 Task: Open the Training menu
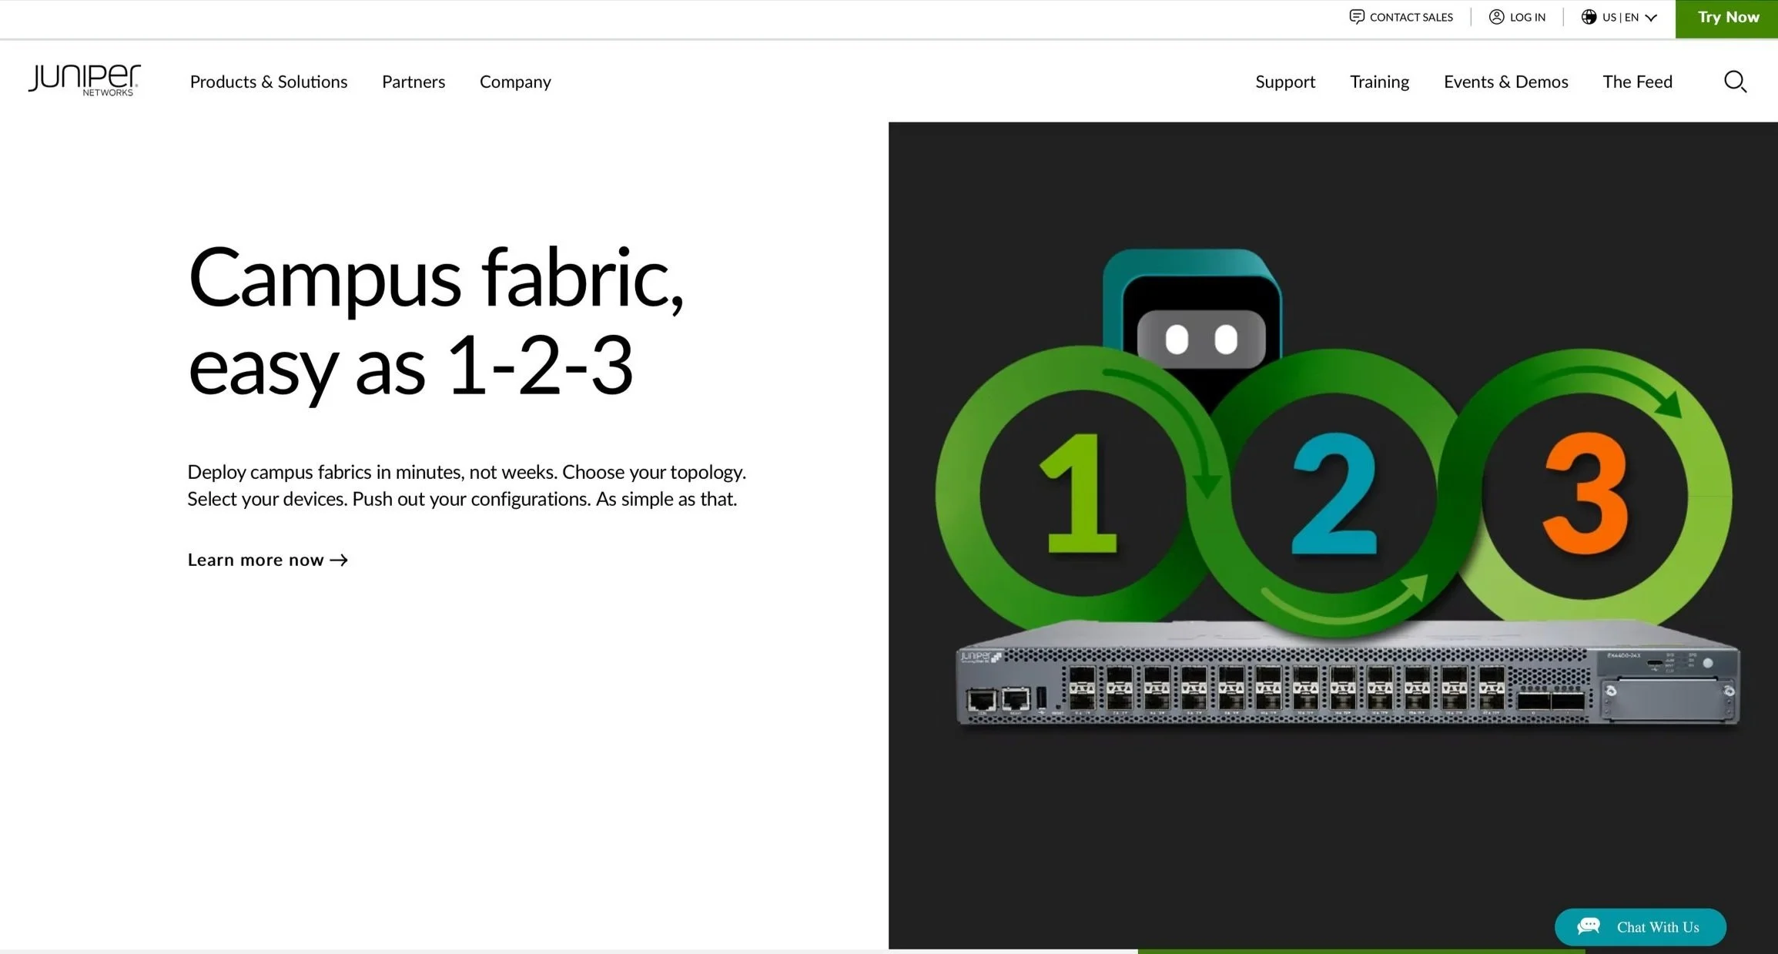[x=1379, y=82]
